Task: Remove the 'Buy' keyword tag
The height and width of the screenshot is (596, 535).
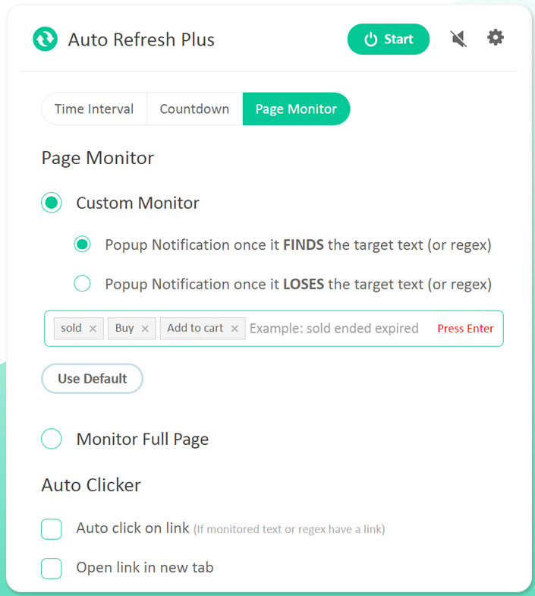Action: (145, 329)
